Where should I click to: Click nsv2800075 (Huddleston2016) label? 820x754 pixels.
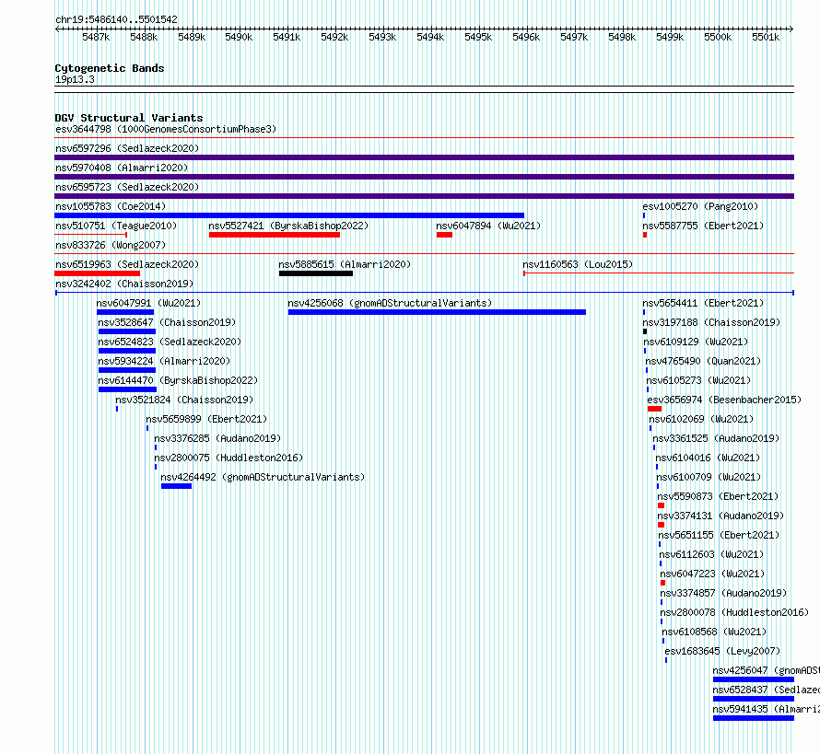228,458
